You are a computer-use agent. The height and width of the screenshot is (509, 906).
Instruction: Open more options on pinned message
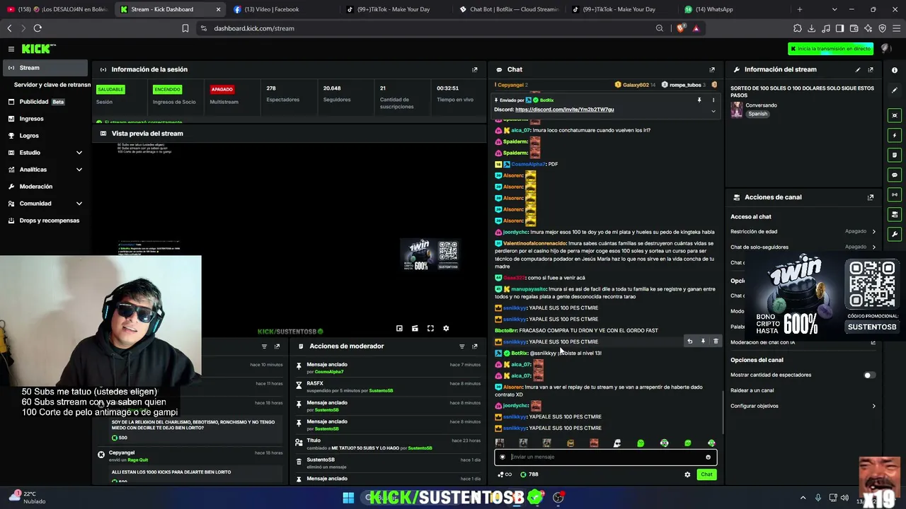[713, 100]
